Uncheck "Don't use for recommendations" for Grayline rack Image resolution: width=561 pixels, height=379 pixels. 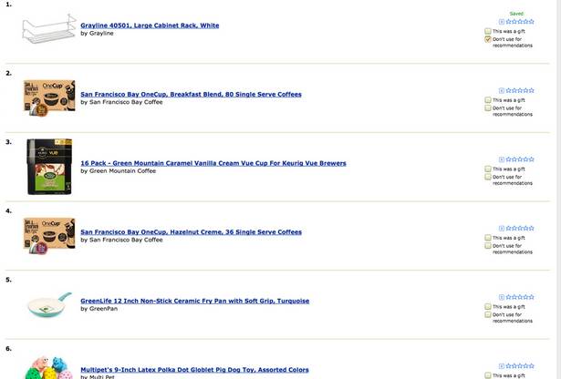(x=488, y=39)
